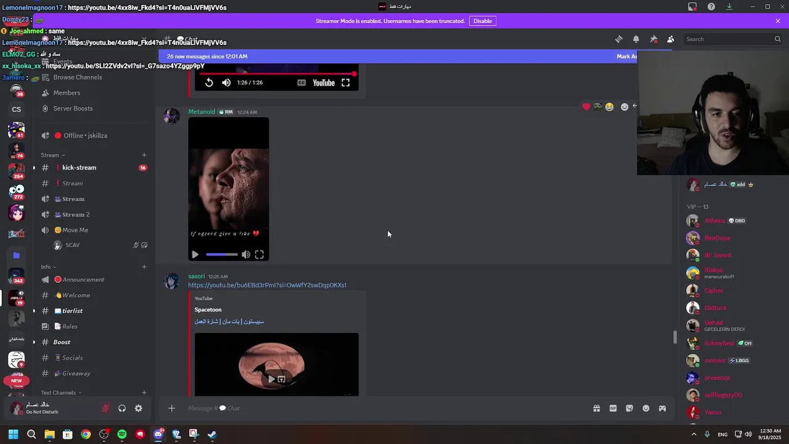789x444 pixels.
Task: Fullscreen the YouTube embed player
Action: pos(346,83)
